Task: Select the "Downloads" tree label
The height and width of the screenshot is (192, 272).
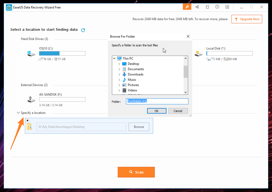Action: coord(135,74)
